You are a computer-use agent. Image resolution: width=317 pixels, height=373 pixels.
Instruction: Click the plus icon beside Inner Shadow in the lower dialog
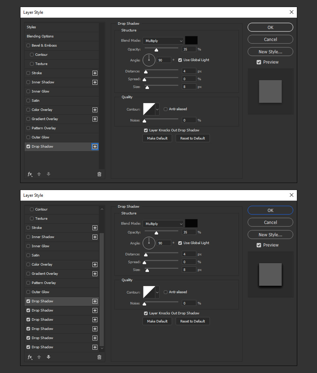[95, 237]
